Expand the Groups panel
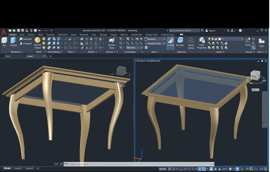The height and width of the screenshot is (172, 270). tap(250, 52)
